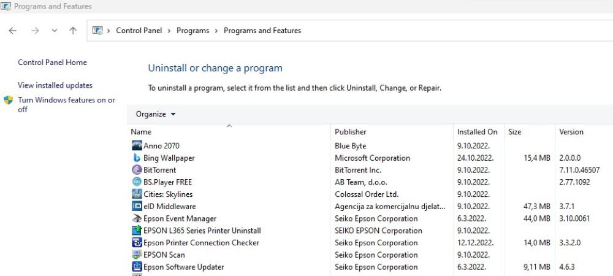The image size is (613, 276).
Task: Select the eID Middleware entry
Action: pos(170,207)
